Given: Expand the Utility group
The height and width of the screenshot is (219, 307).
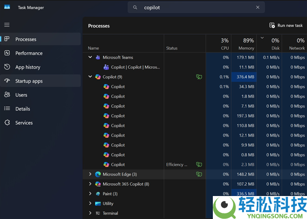Looking at the screenshot, I should click(90, 203).
